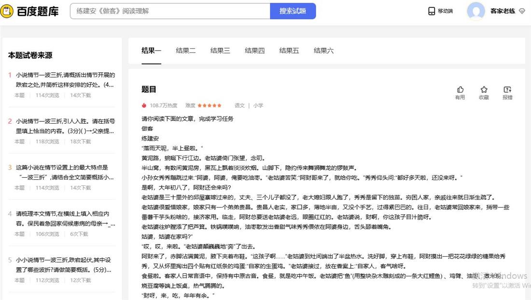Click the Baidu Tiku logo icon

tap(6, 11)
